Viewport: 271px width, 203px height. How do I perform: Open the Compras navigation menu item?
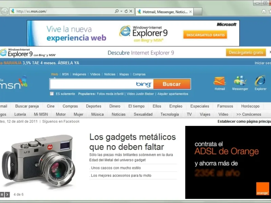pos(70,106)
